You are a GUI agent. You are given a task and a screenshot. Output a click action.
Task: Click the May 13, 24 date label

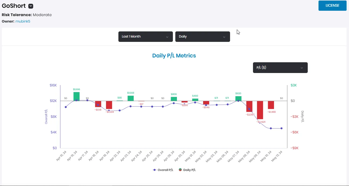(x=277, y=156)
